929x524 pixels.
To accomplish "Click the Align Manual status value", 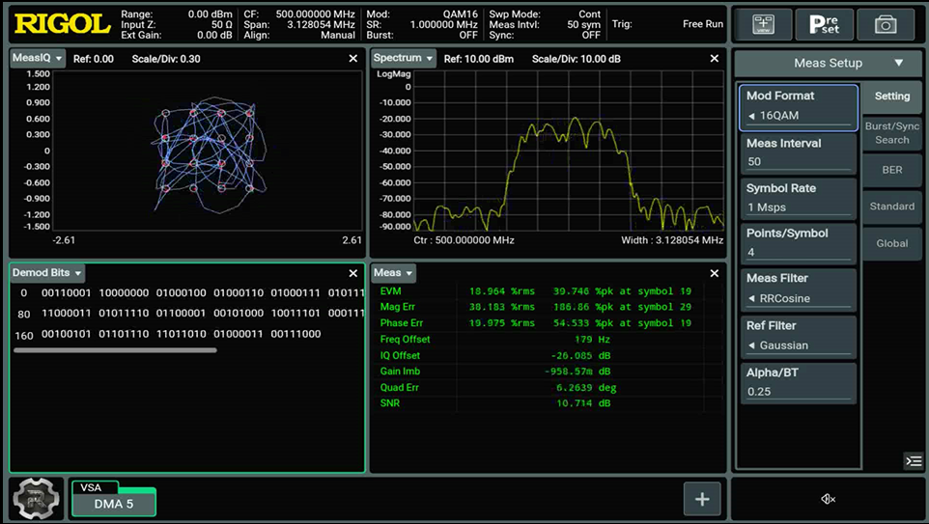I will coord(338,36).
